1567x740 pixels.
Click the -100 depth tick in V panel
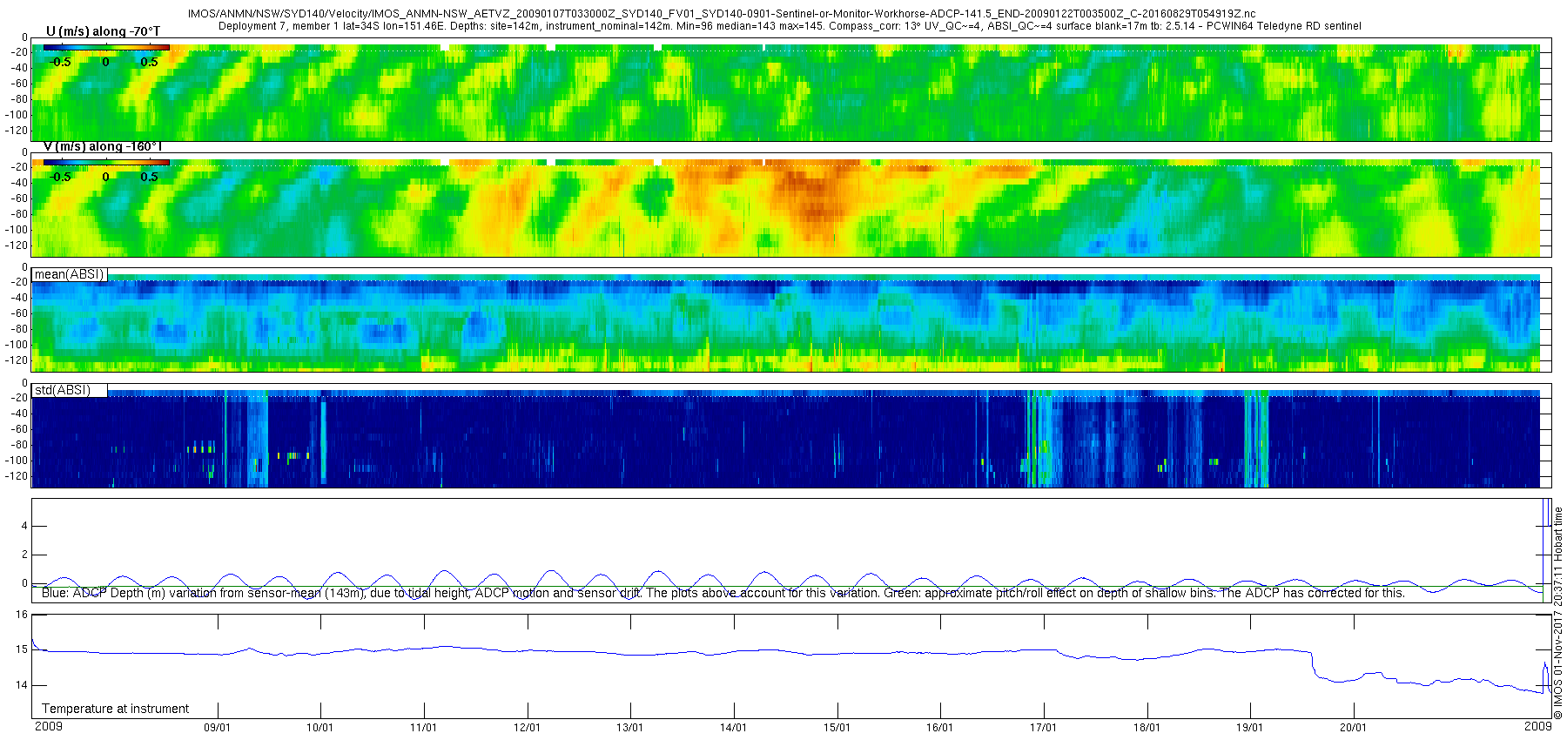[x=17, y=230]
